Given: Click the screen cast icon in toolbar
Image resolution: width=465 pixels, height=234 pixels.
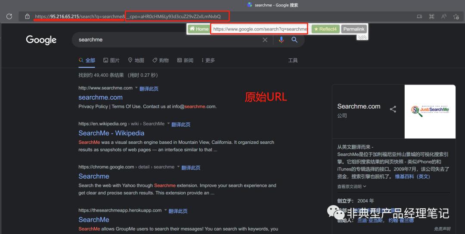Looking at the screenshot, I should point(419,17).
